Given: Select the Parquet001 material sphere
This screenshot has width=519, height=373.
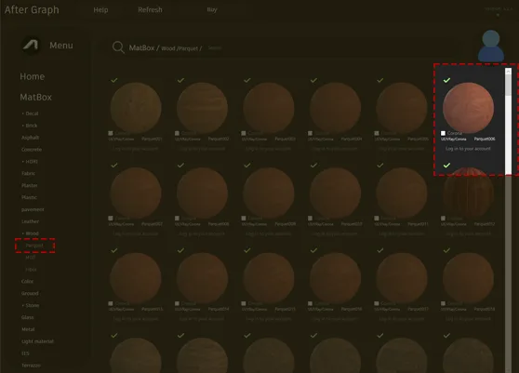Looking at the screenshot, I should pyautogui.click(x=136, y=107).
